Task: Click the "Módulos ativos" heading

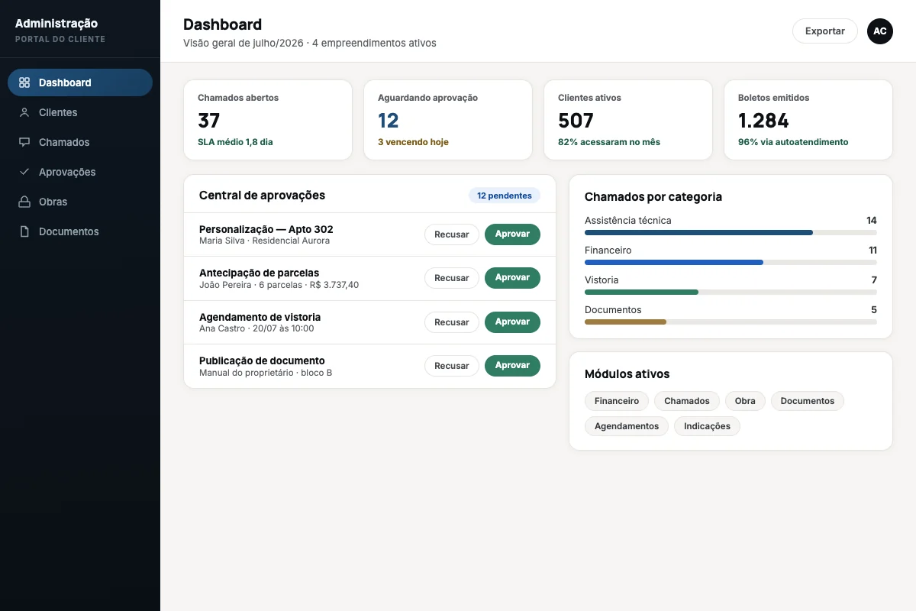Action: tap(627, 374)
